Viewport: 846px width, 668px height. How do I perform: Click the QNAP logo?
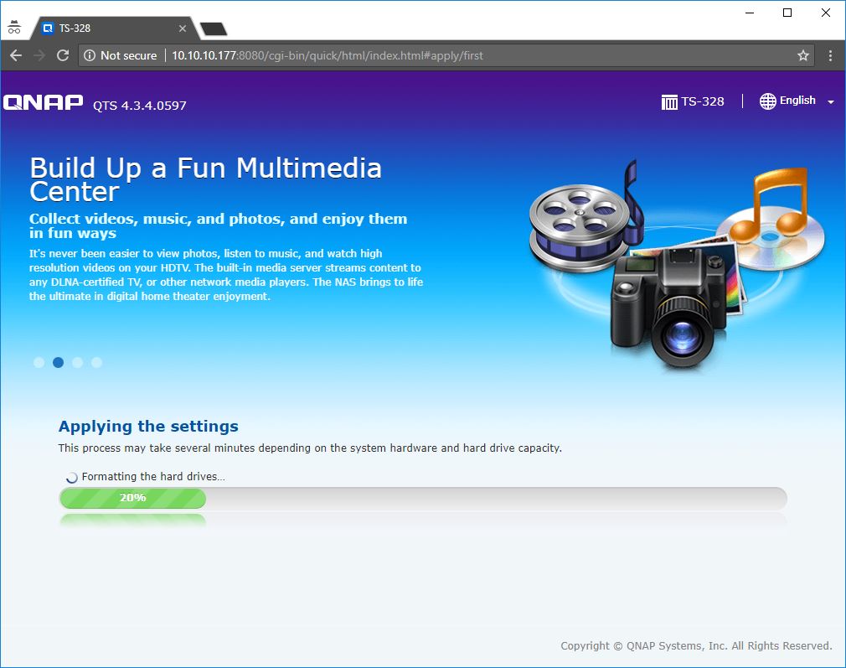click(44, 102)
